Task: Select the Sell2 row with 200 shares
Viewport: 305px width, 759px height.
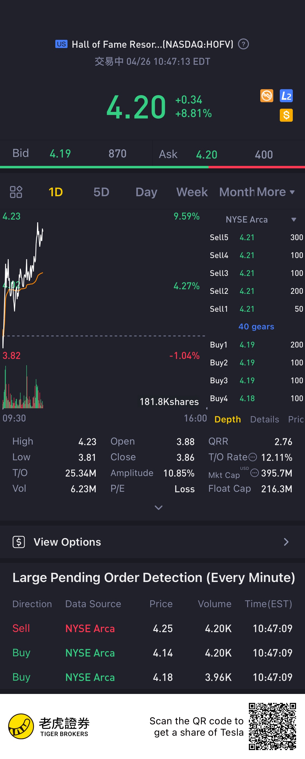Action: 256,291
